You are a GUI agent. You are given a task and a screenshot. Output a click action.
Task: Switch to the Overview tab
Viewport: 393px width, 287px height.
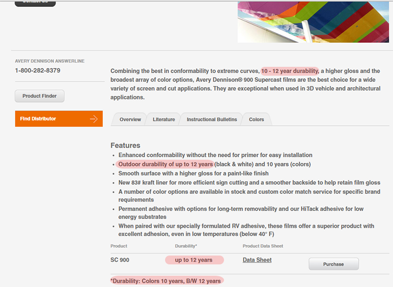pyautogui.click(x=130, y=119)
